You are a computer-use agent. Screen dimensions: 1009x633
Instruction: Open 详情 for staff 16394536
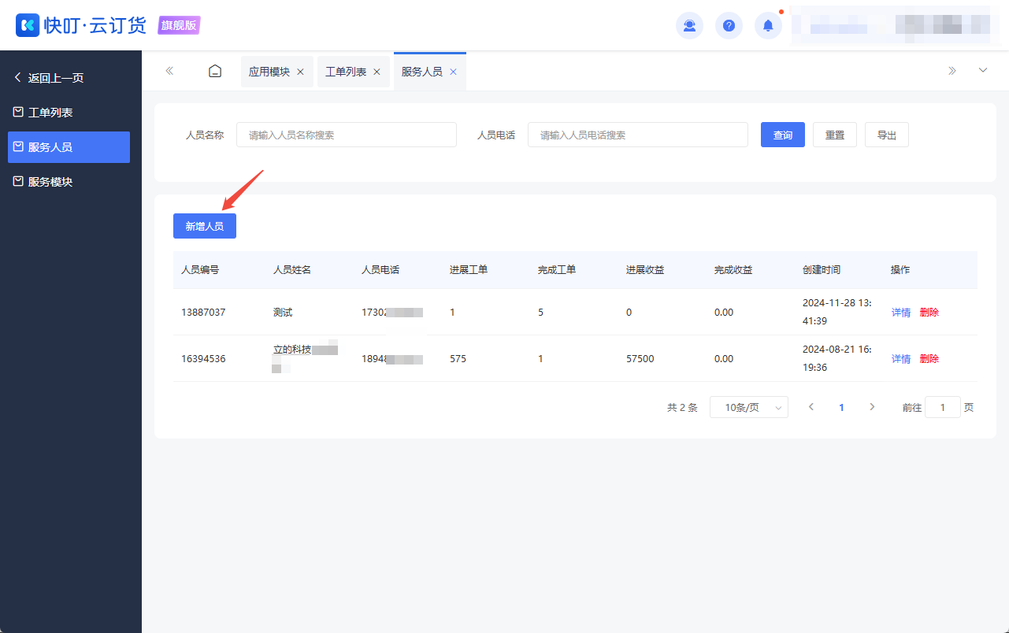pos(901,359)
